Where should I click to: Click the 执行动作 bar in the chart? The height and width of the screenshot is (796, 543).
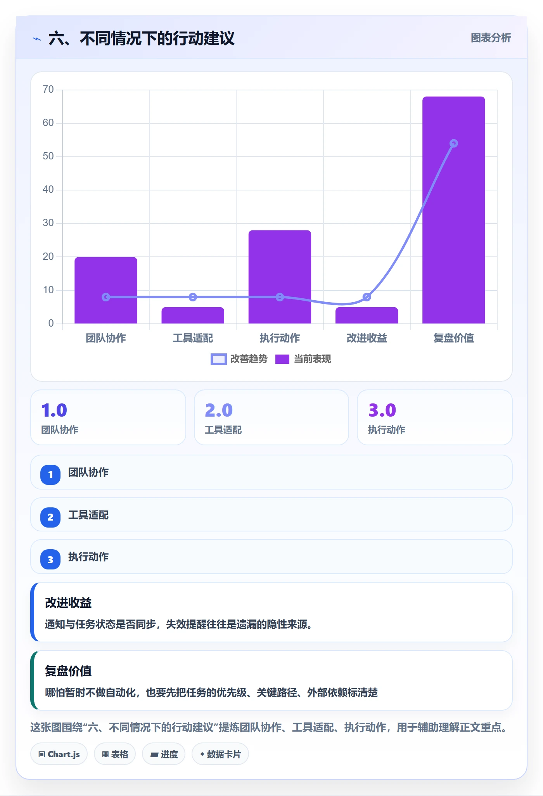point(280,277)
